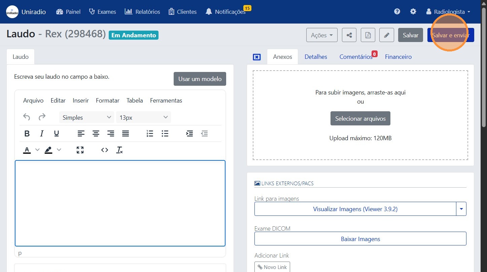Click the clear formatting icon

coord(119,150)
